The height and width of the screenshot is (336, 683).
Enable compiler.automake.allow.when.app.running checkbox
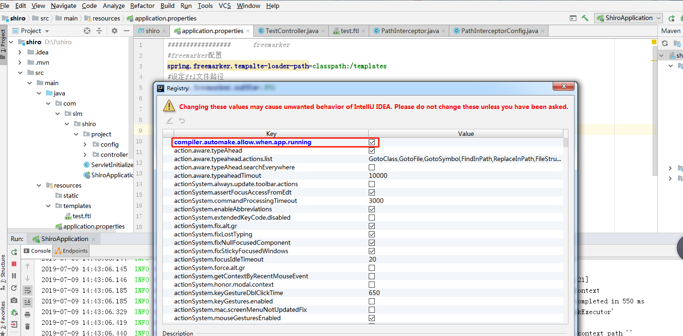[x=372, y=142]
